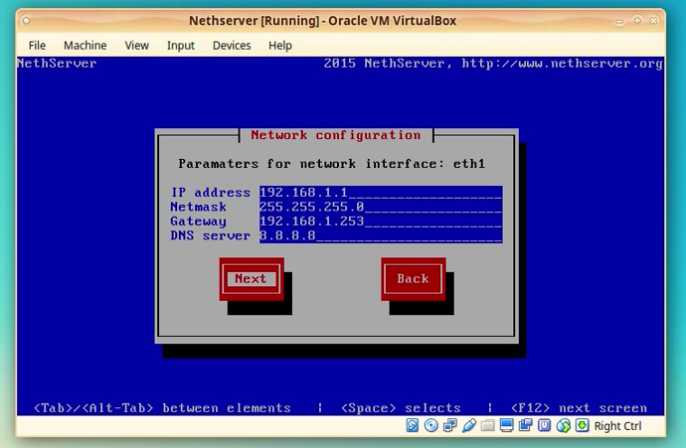Click the F12 next screen hint
Screen dimensions: 686x448
pyautogui.click(x=579, y=408)
